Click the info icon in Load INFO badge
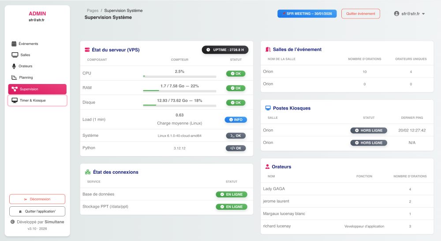Screen dimensions: 441x241 click(231, 120)
